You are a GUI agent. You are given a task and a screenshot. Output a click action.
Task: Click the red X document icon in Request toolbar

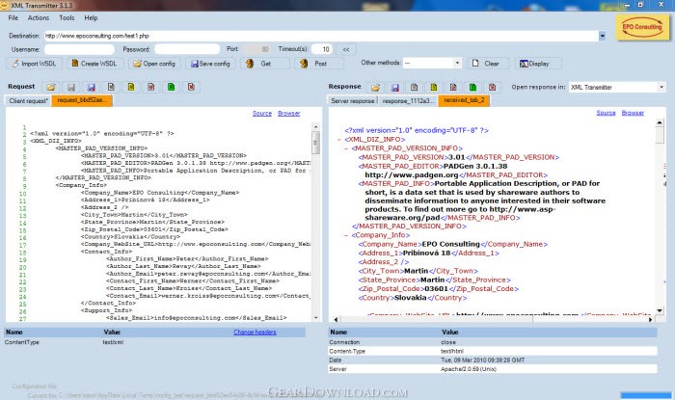pos(191,87)
